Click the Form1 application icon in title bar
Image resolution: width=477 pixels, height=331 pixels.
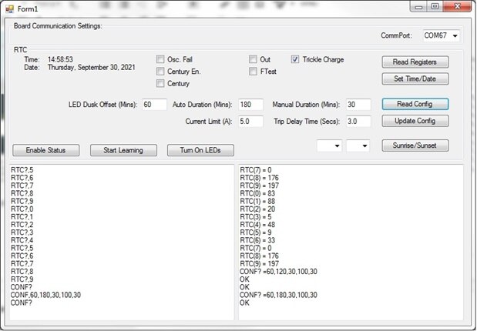click(x=9, y=8)
